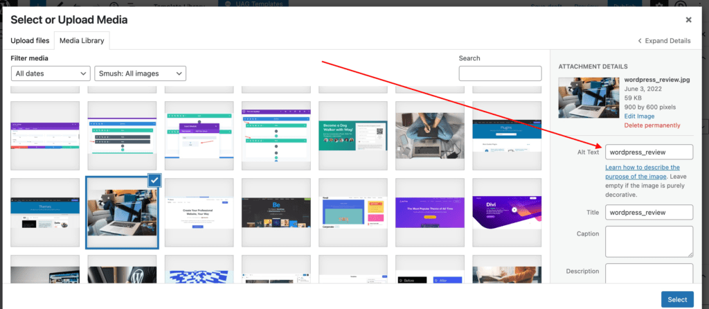Close the Select or Upload Media dialog
The image size is (709, 309).
[x=688, y=20]
